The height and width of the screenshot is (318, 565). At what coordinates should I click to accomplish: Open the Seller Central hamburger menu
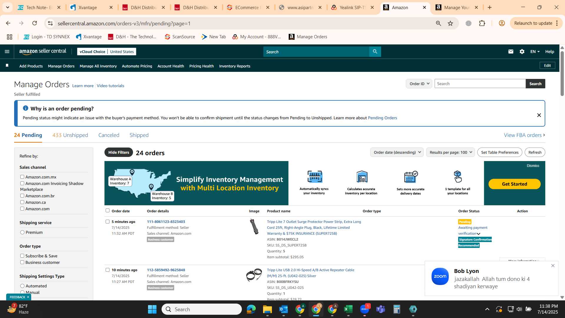(7, 52)
